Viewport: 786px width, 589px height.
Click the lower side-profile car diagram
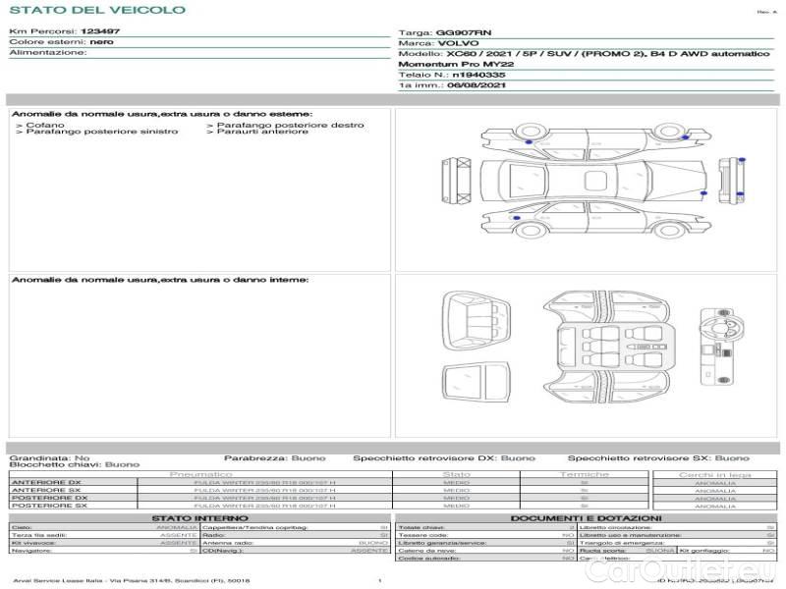point(588,218)
